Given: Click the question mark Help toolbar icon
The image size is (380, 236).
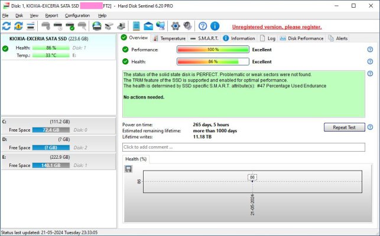Looking at the screenshot, I should click(x=203, y=26).
